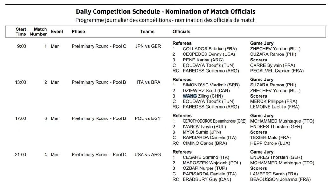Click the 'POL vs EGY' teams entry
The width and height of the screenshot is (329, 185).
pos(148,118)
